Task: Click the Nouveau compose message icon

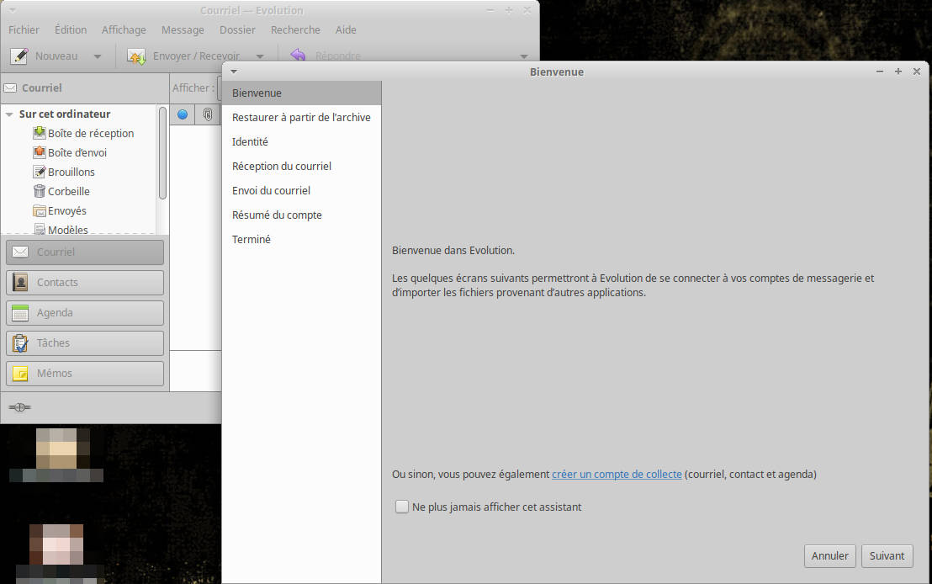Action: point(19,56)
